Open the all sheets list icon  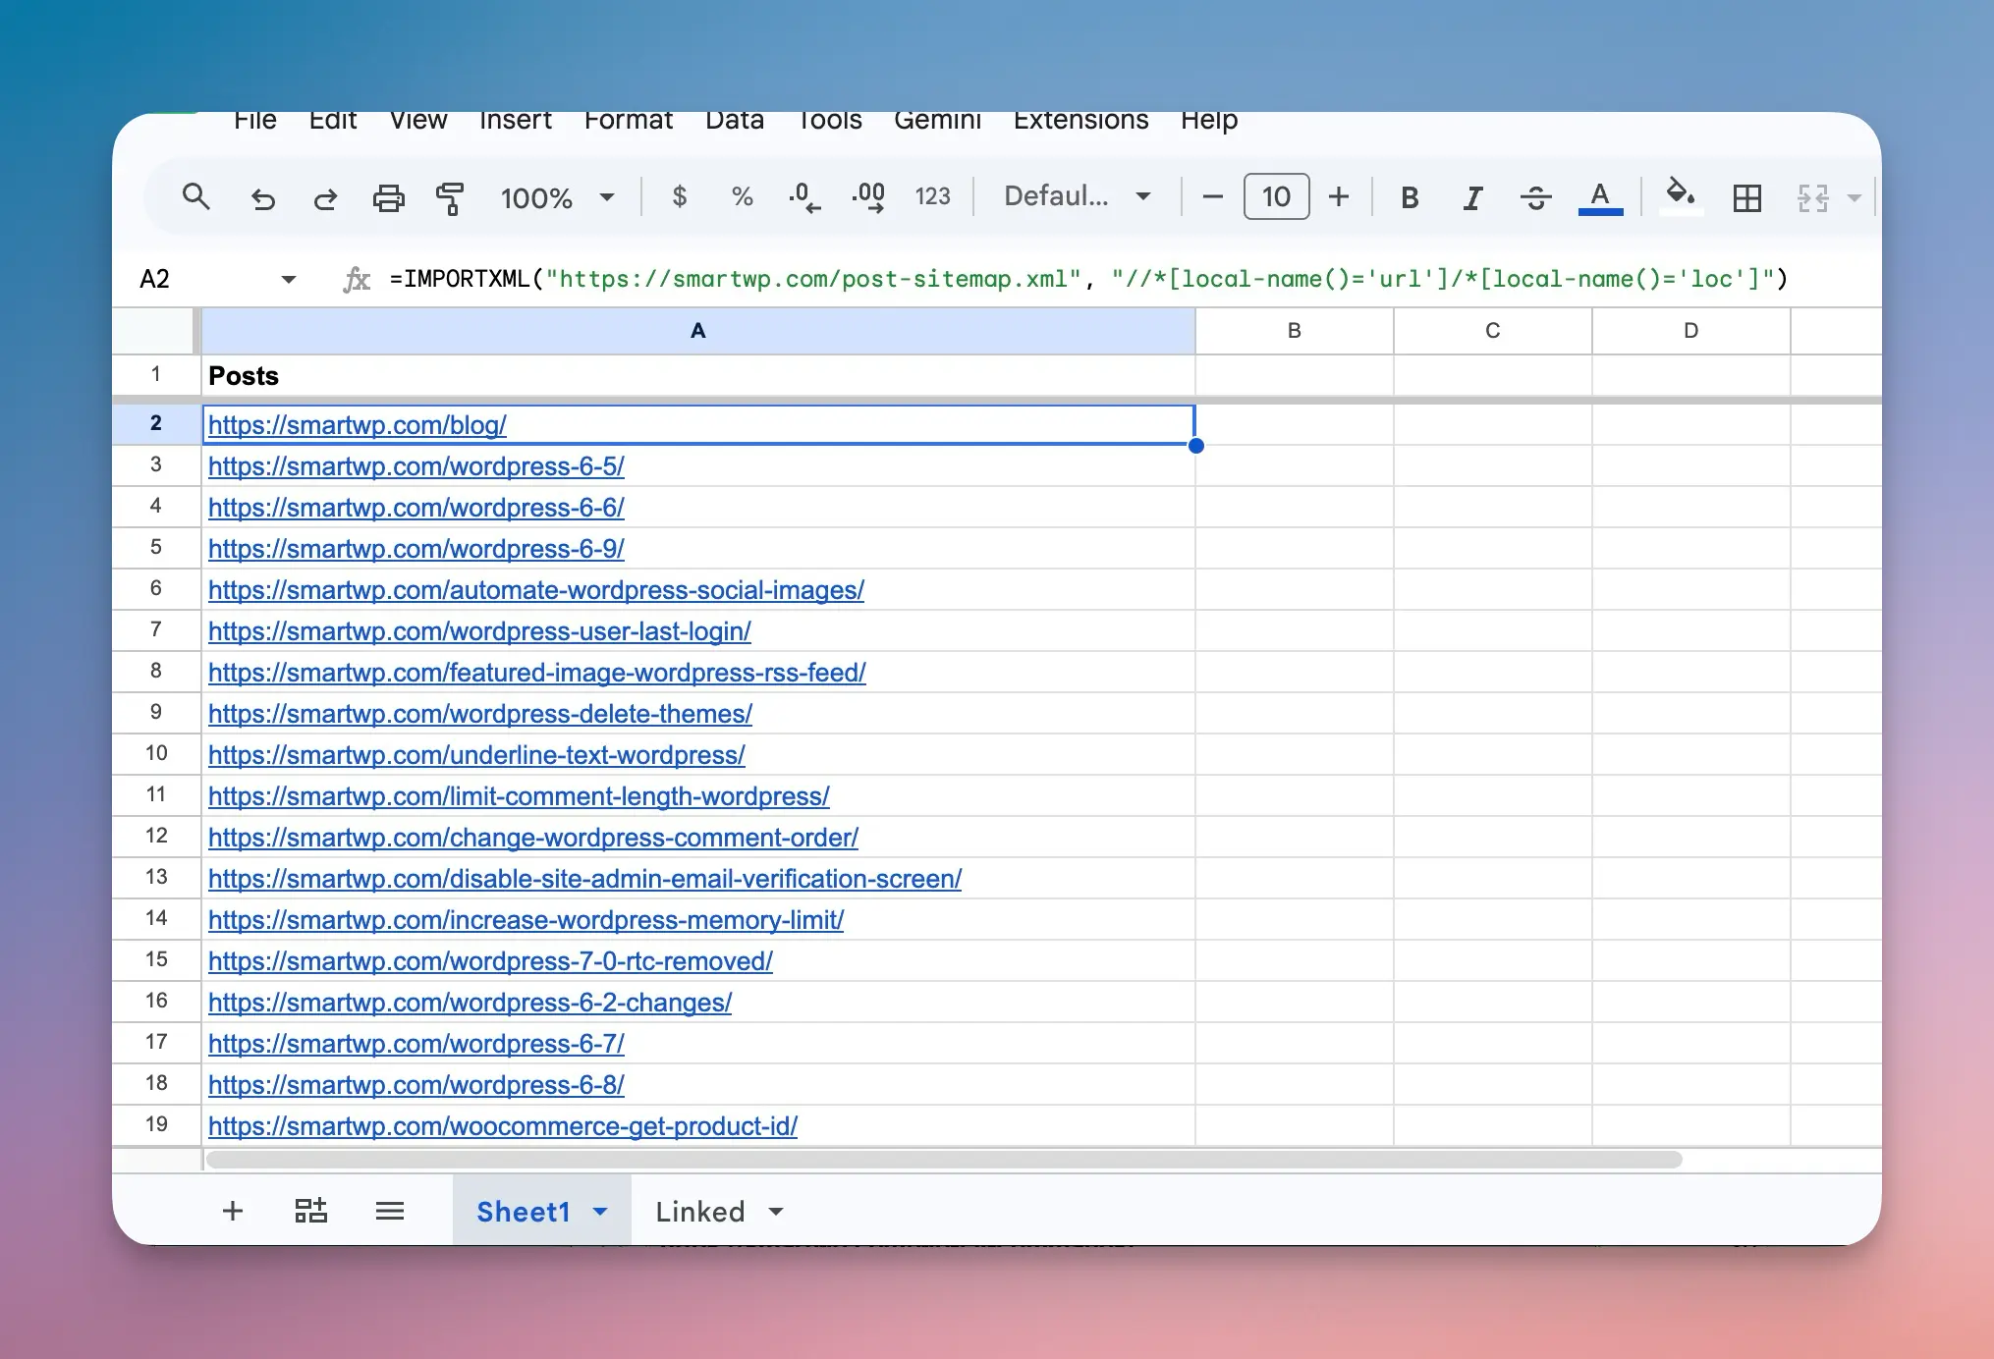pos(390,1211)
